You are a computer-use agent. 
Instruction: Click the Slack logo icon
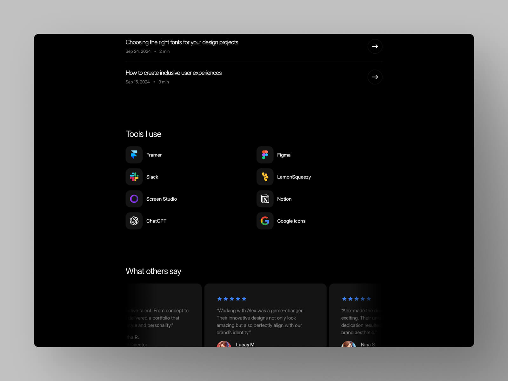(x=134, y=177)
